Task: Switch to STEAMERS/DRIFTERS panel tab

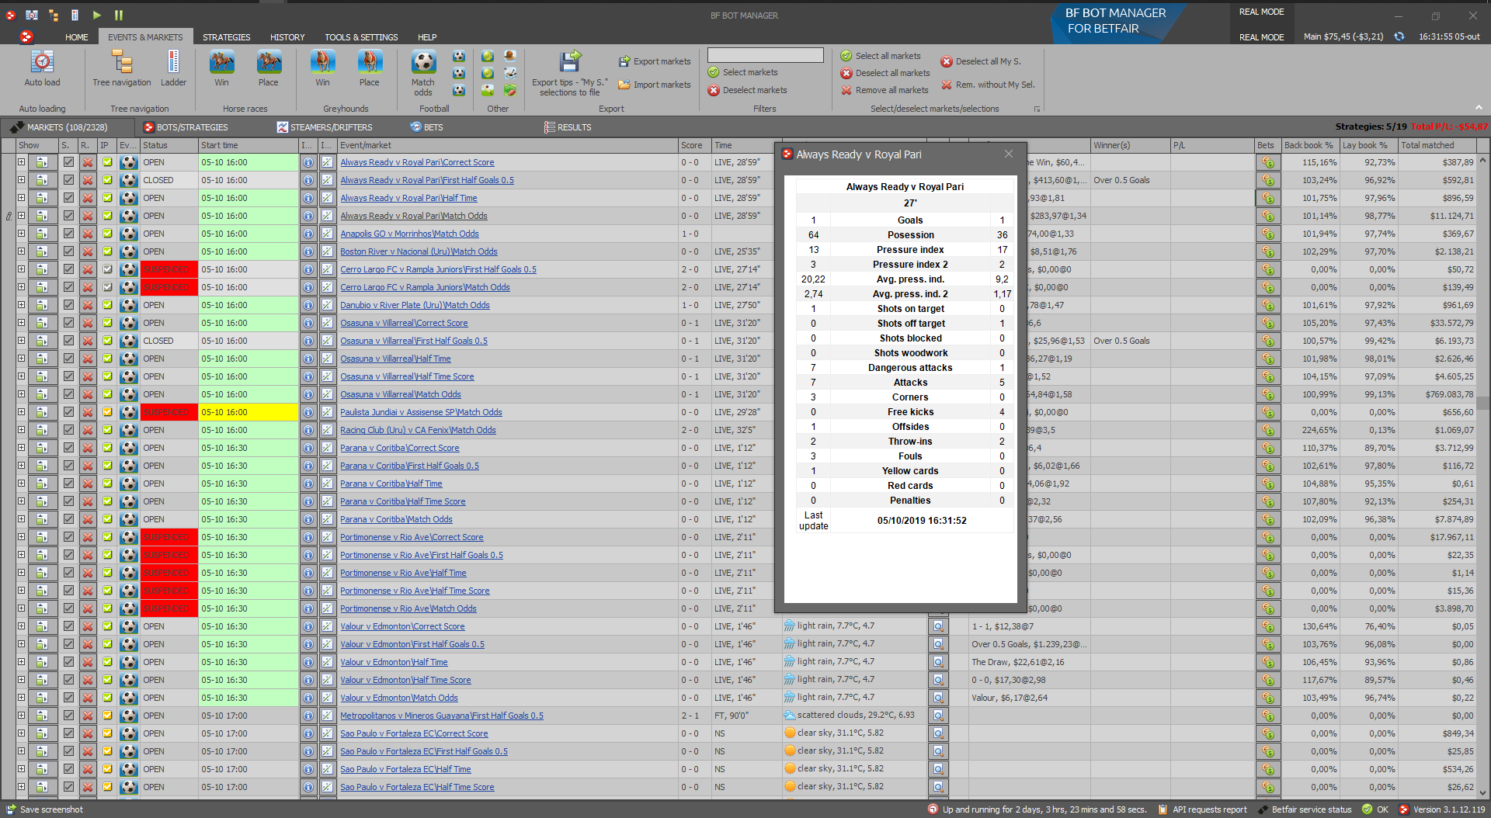Action: tap(325, 127)
